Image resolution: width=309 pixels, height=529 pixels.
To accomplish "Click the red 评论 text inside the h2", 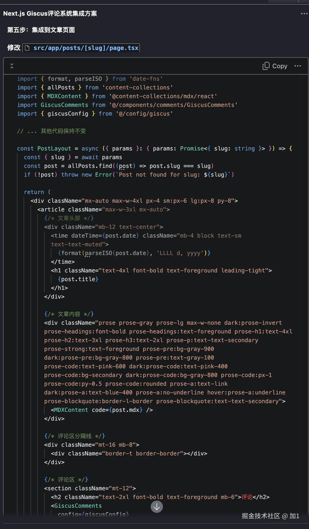I will [247, 497].
